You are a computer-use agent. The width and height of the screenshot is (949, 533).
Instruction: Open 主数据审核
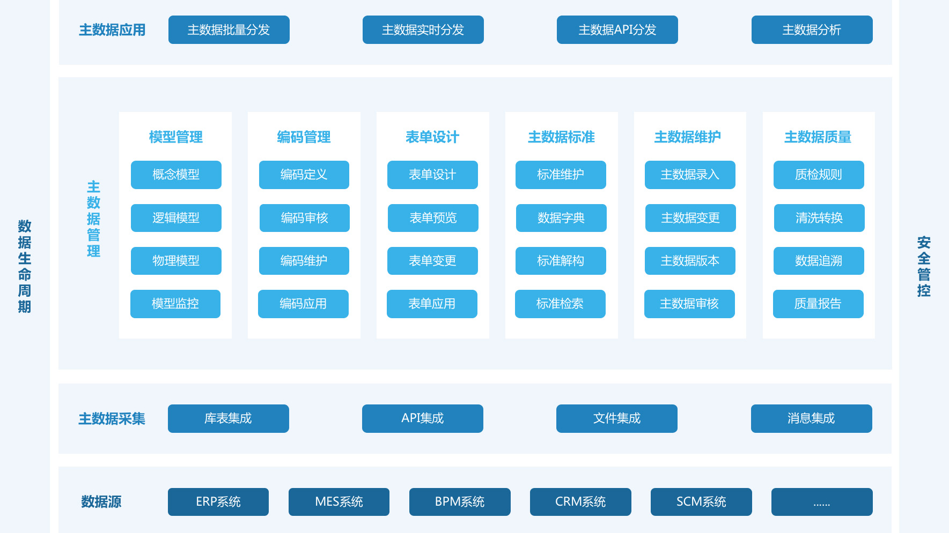pos(689,304)
